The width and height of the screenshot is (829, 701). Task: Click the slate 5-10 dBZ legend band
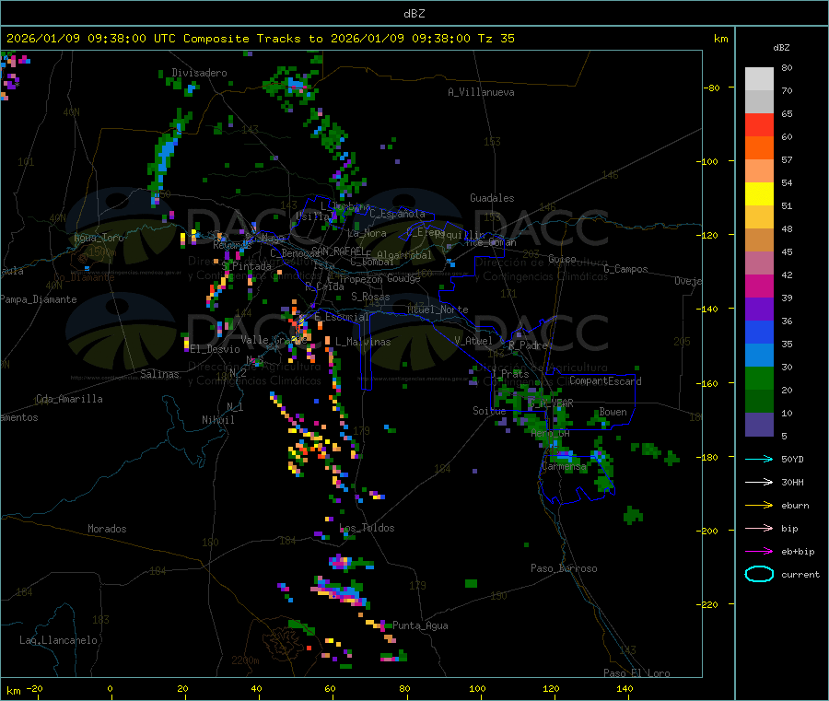(759, 425)
